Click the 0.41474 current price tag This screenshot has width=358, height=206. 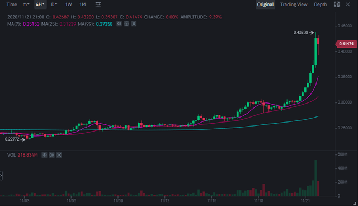[346, 44]
